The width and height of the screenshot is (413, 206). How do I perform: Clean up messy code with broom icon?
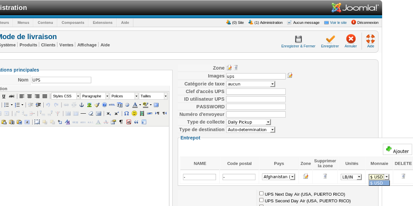pos(97,105)
